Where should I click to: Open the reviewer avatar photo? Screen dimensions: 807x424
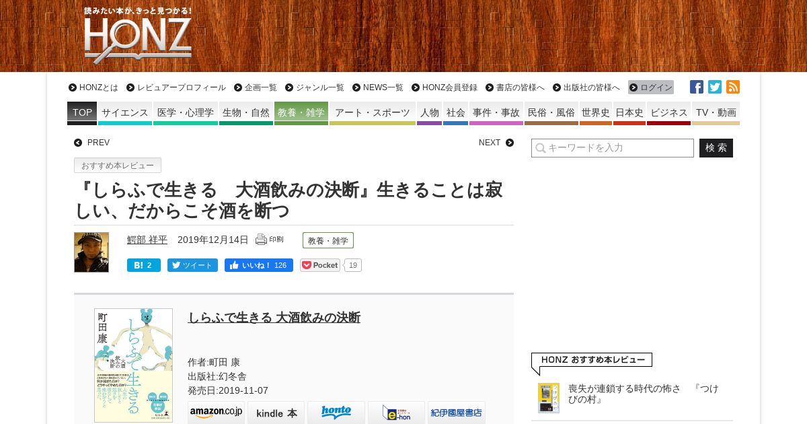(91, 252)
